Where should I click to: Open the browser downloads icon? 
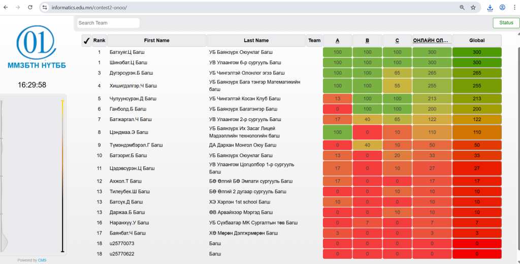click(490, 8)
